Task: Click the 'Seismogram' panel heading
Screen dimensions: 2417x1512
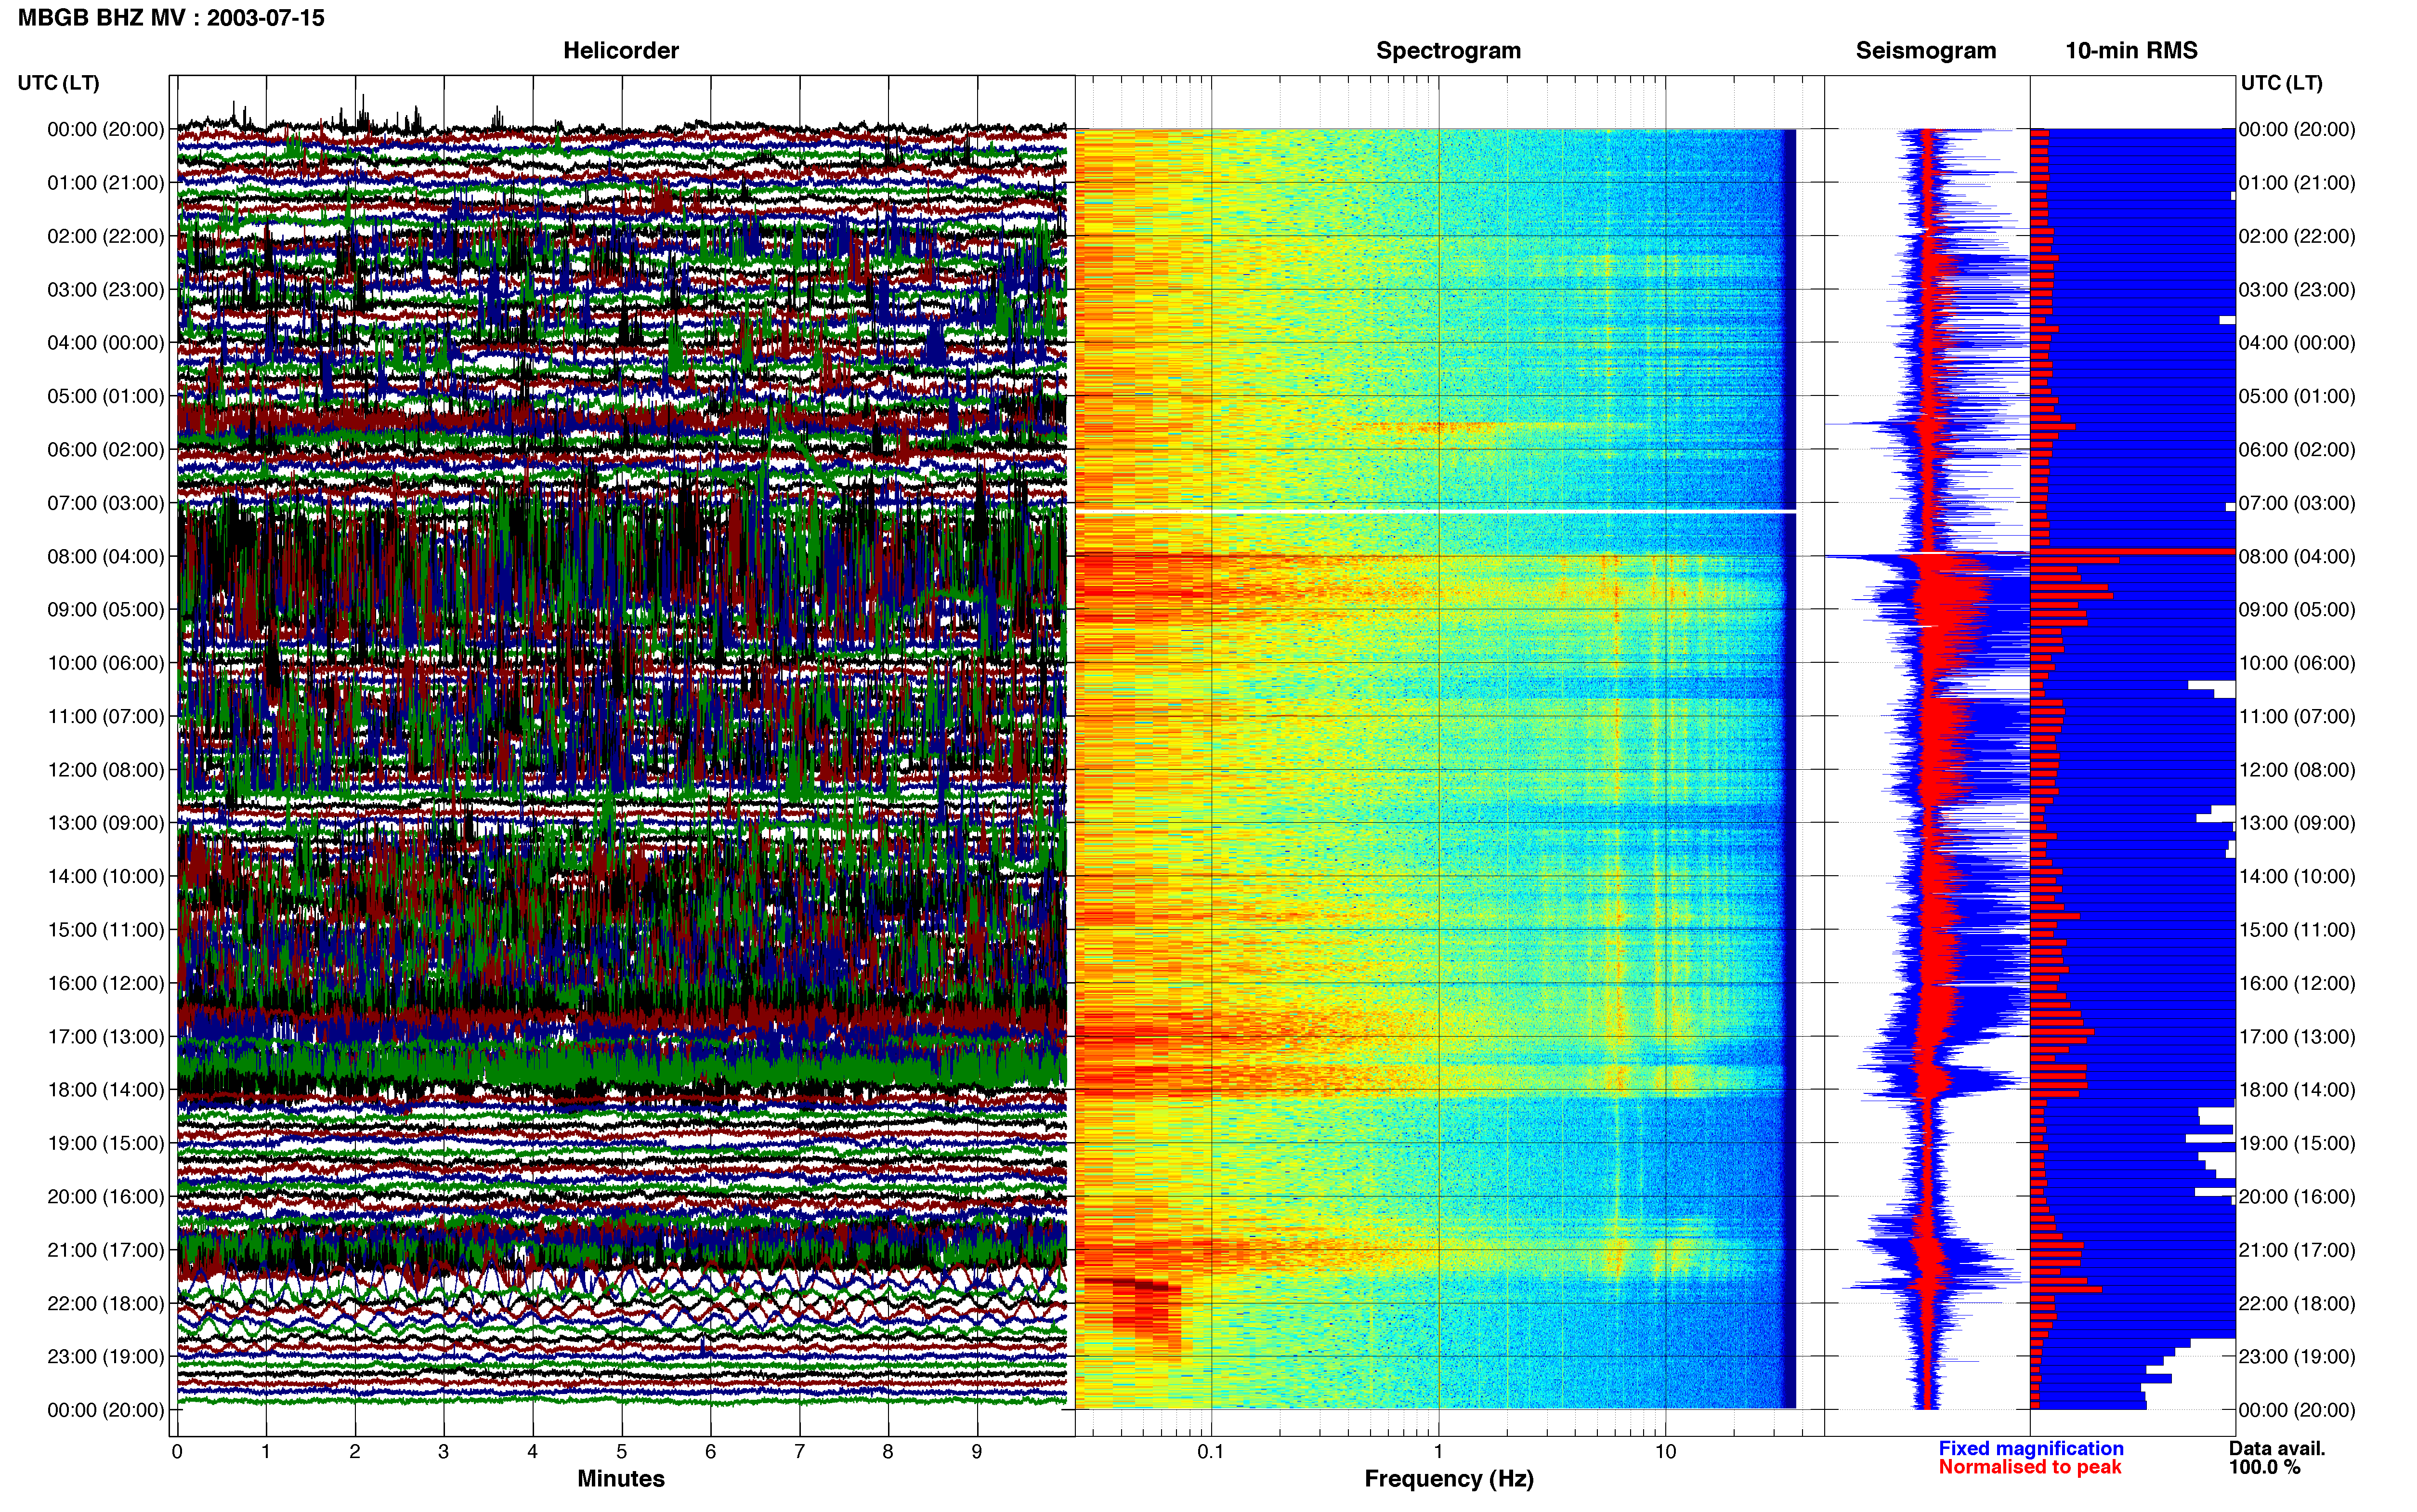Action: 1926,50
